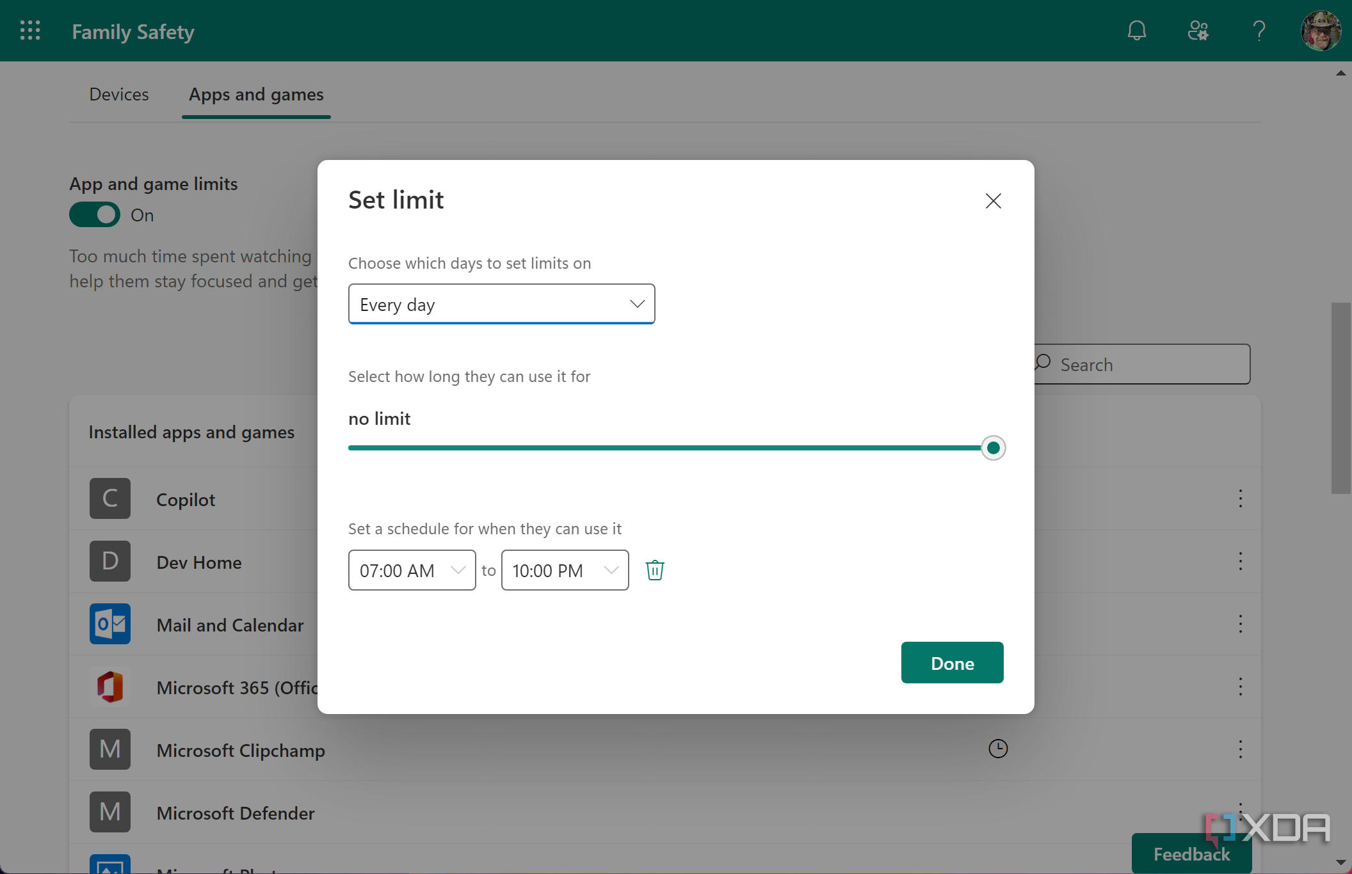Select the Copilot app name
This screenshot has height=874, width=1352.
[186, 500]
